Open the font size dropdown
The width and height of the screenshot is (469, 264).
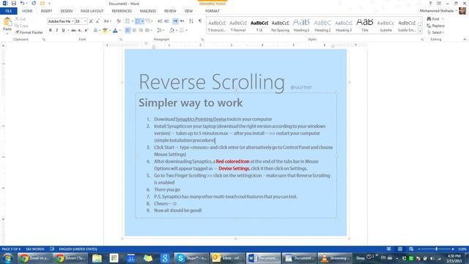85,21
